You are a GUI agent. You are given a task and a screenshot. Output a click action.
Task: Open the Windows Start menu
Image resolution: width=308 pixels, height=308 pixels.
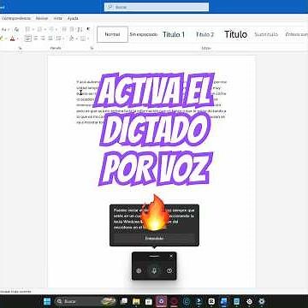pyautogui.click(x=47, y=301)
